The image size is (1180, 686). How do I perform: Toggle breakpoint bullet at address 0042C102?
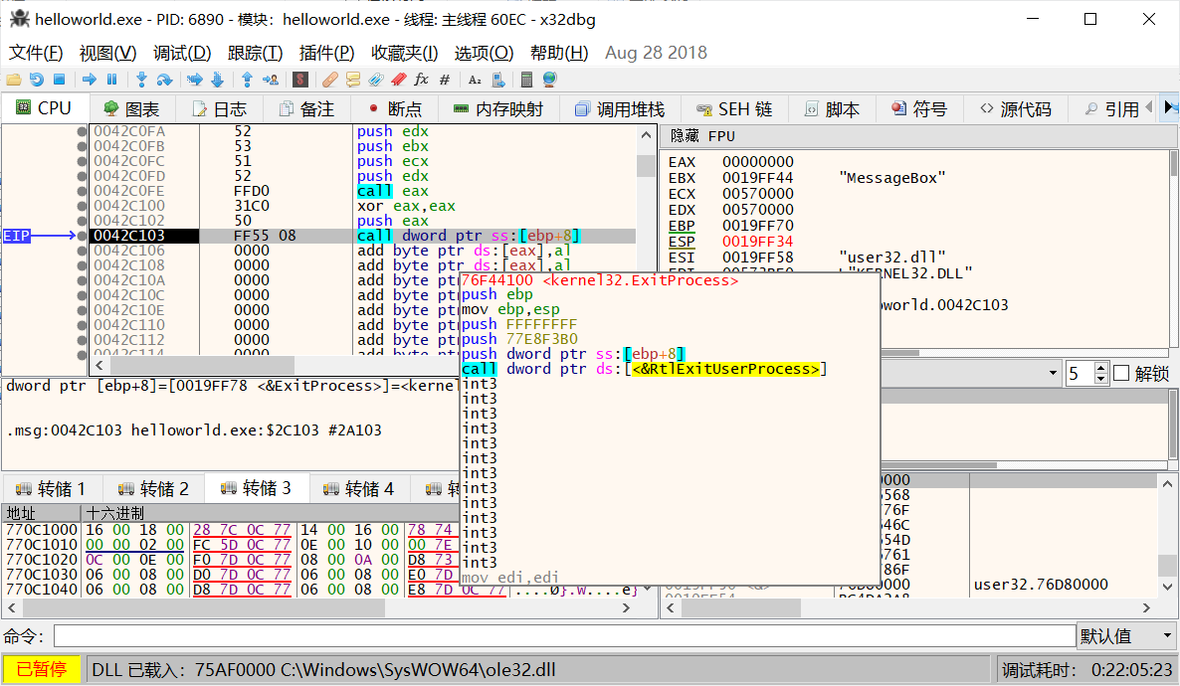pos(82,221)
